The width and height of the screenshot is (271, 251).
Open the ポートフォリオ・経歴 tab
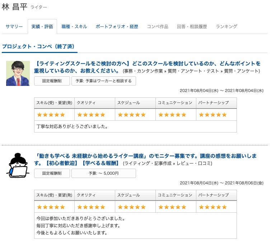(117, 26)
